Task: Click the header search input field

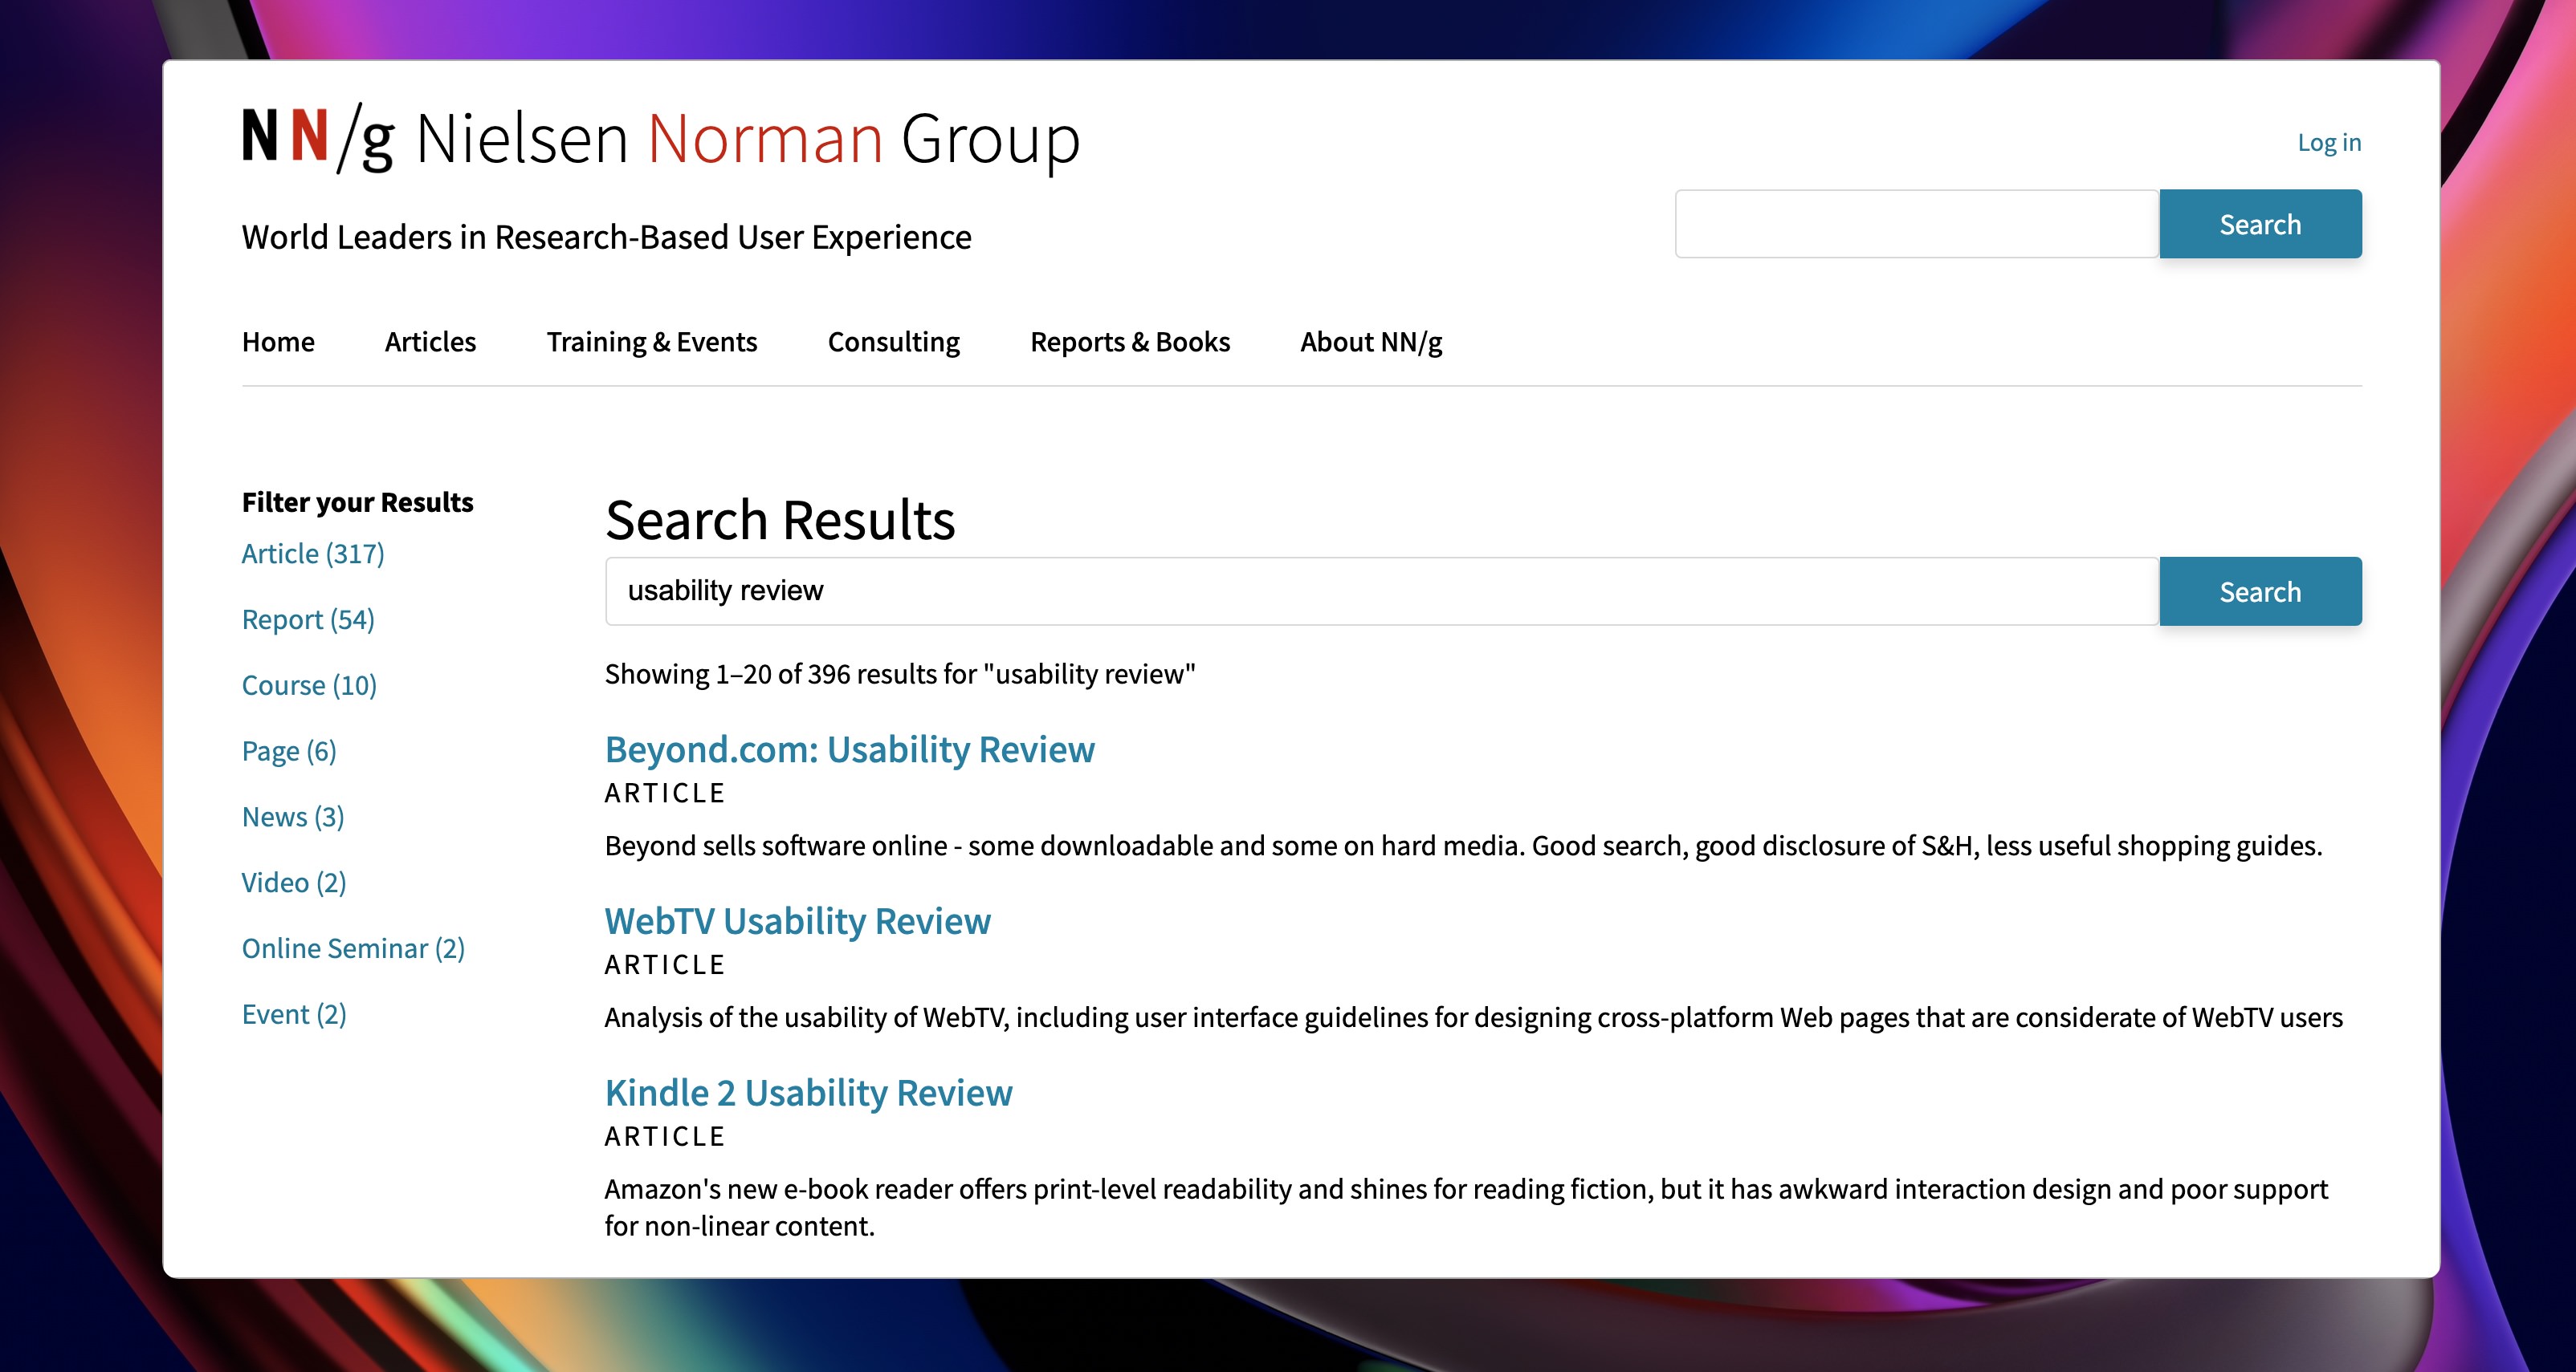Action: coord(1916,224)
